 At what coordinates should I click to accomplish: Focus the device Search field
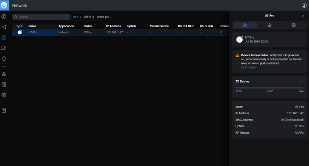(x=41, y=17)
